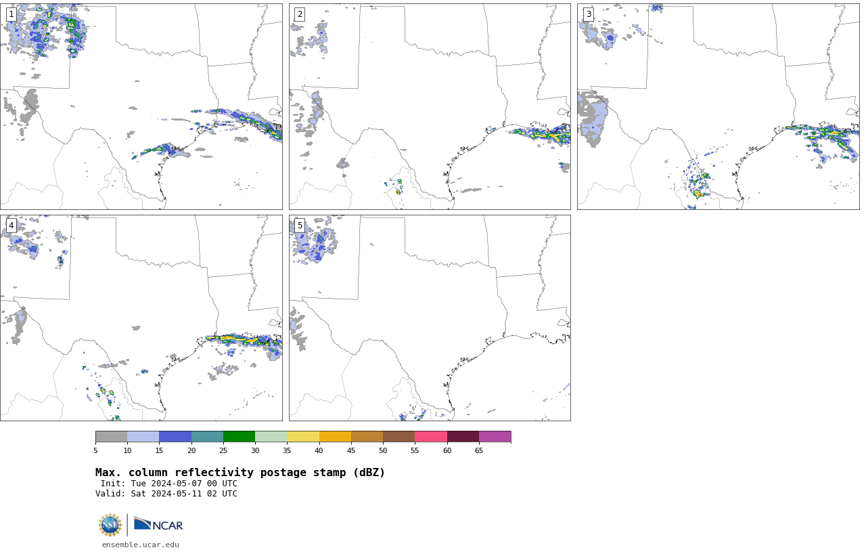
Task: Click the ensemble.ucar.edu text
Action: (141, 545)
